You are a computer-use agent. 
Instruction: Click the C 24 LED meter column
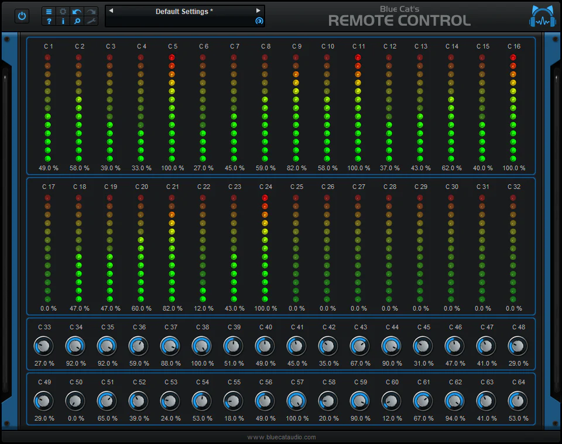[265, 248]
